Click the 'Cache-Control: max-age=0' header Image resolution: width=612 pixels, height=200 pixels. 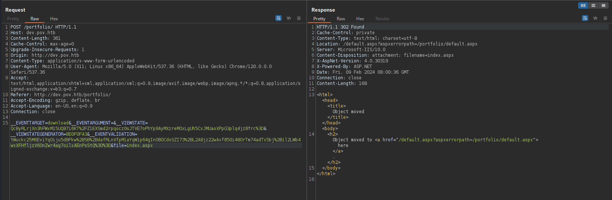(42, 44)
